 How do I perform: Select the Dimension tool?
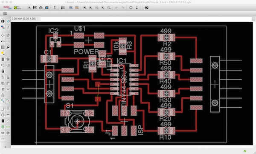tap(3, 139)
